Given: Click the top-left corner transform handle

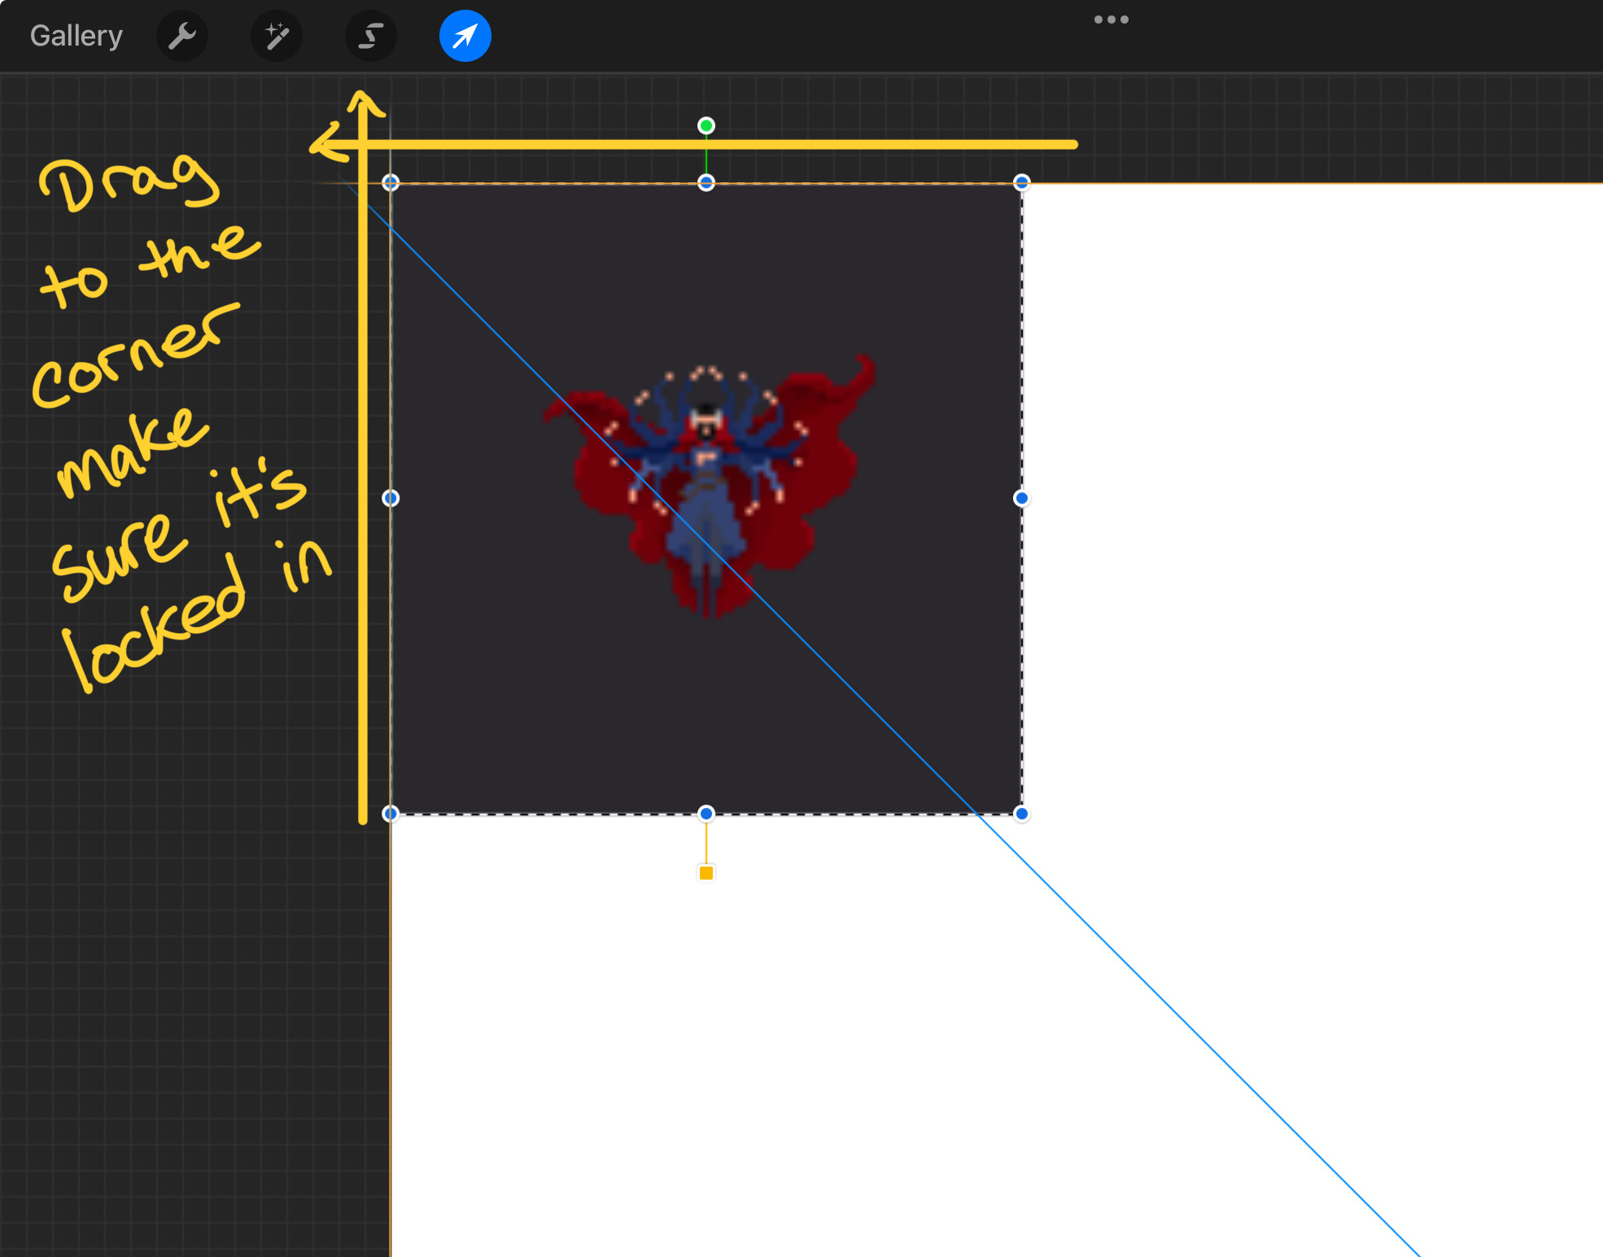Looking at the screenshot, I should 391,182.
